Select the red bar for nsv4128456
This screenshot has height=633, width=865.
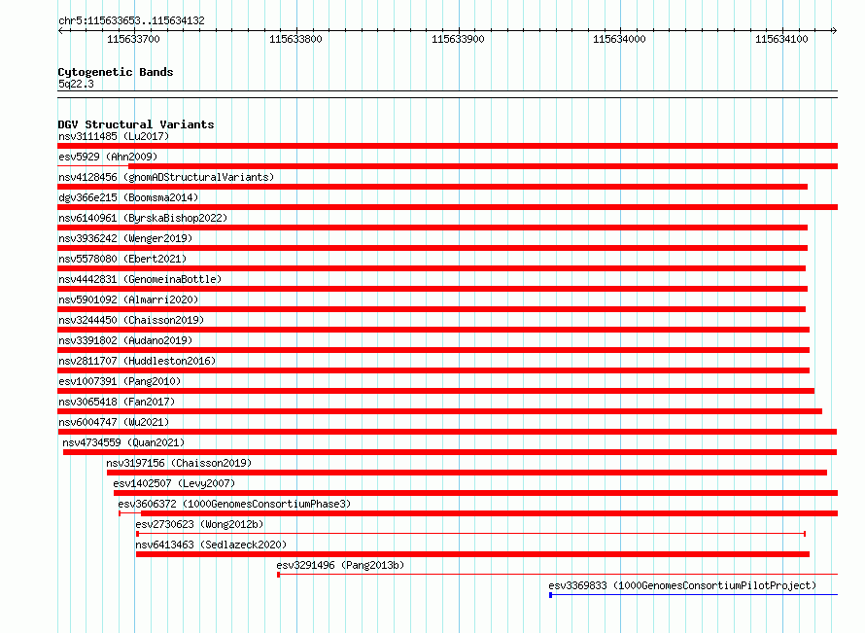432,187
